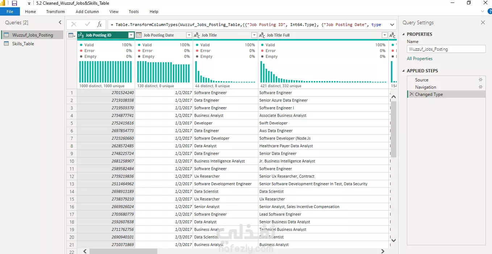Click the confirm checkmark in the formula bar
Image resolution: width=492 pixels, height=254 pixels.
pyautogui.click(x=87, y=25)
